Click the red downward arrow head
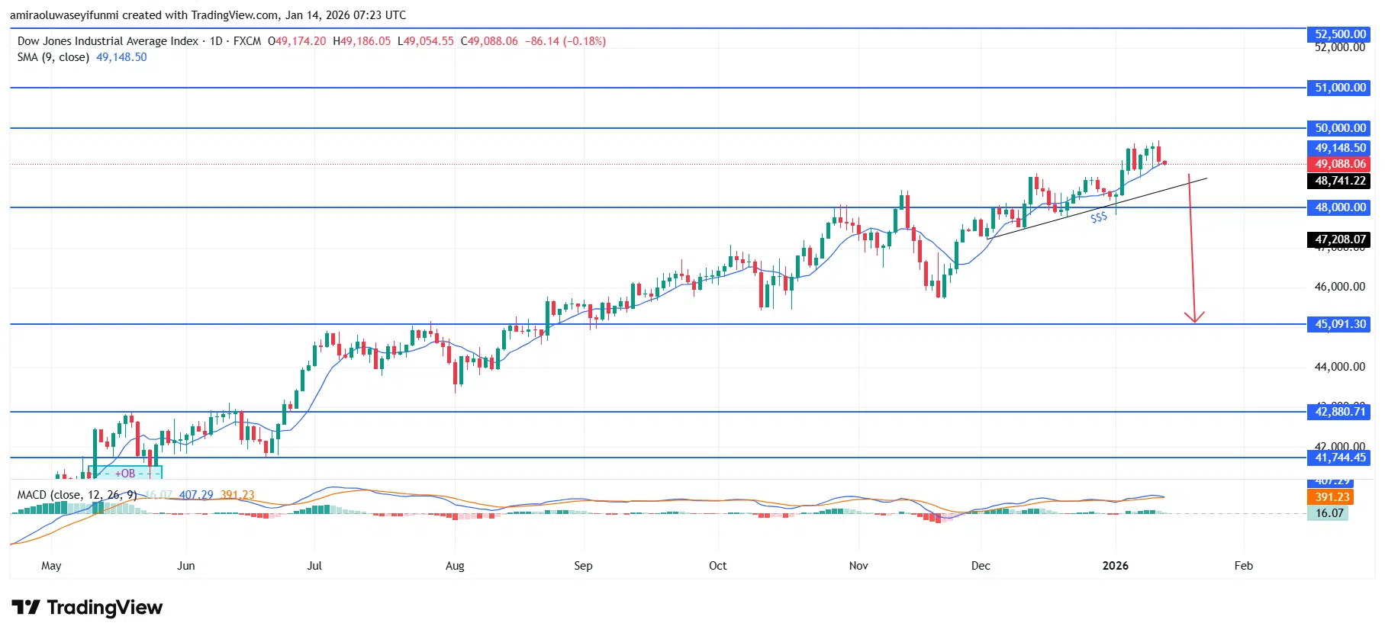The height and width of the screenshot is (636, 1385). pyautogui.click(x=1194, y=317)
